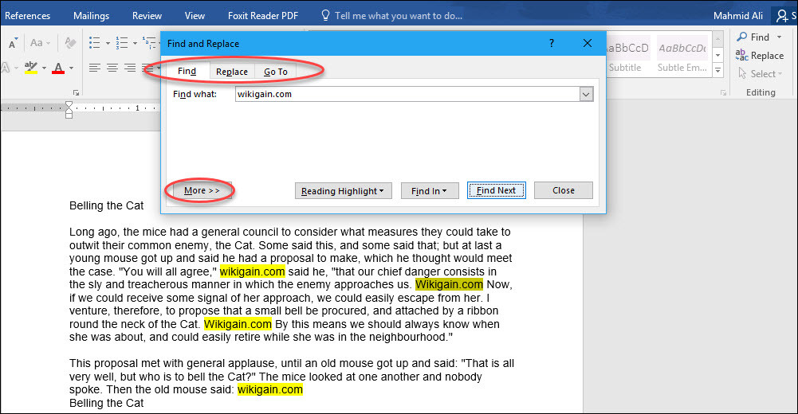798x414 pixels.
Task: Open the Reading Highlight menu button
Action: click(x=343, y=191)
